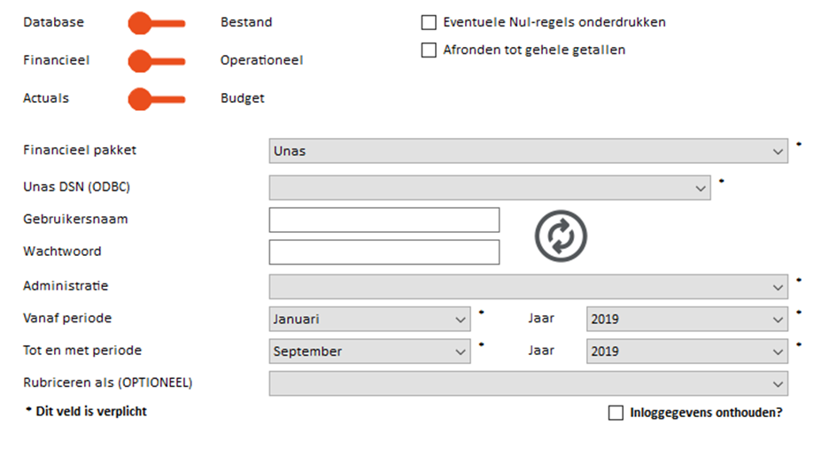Open the Tot en met periode month dropdown

pos(369,352)
